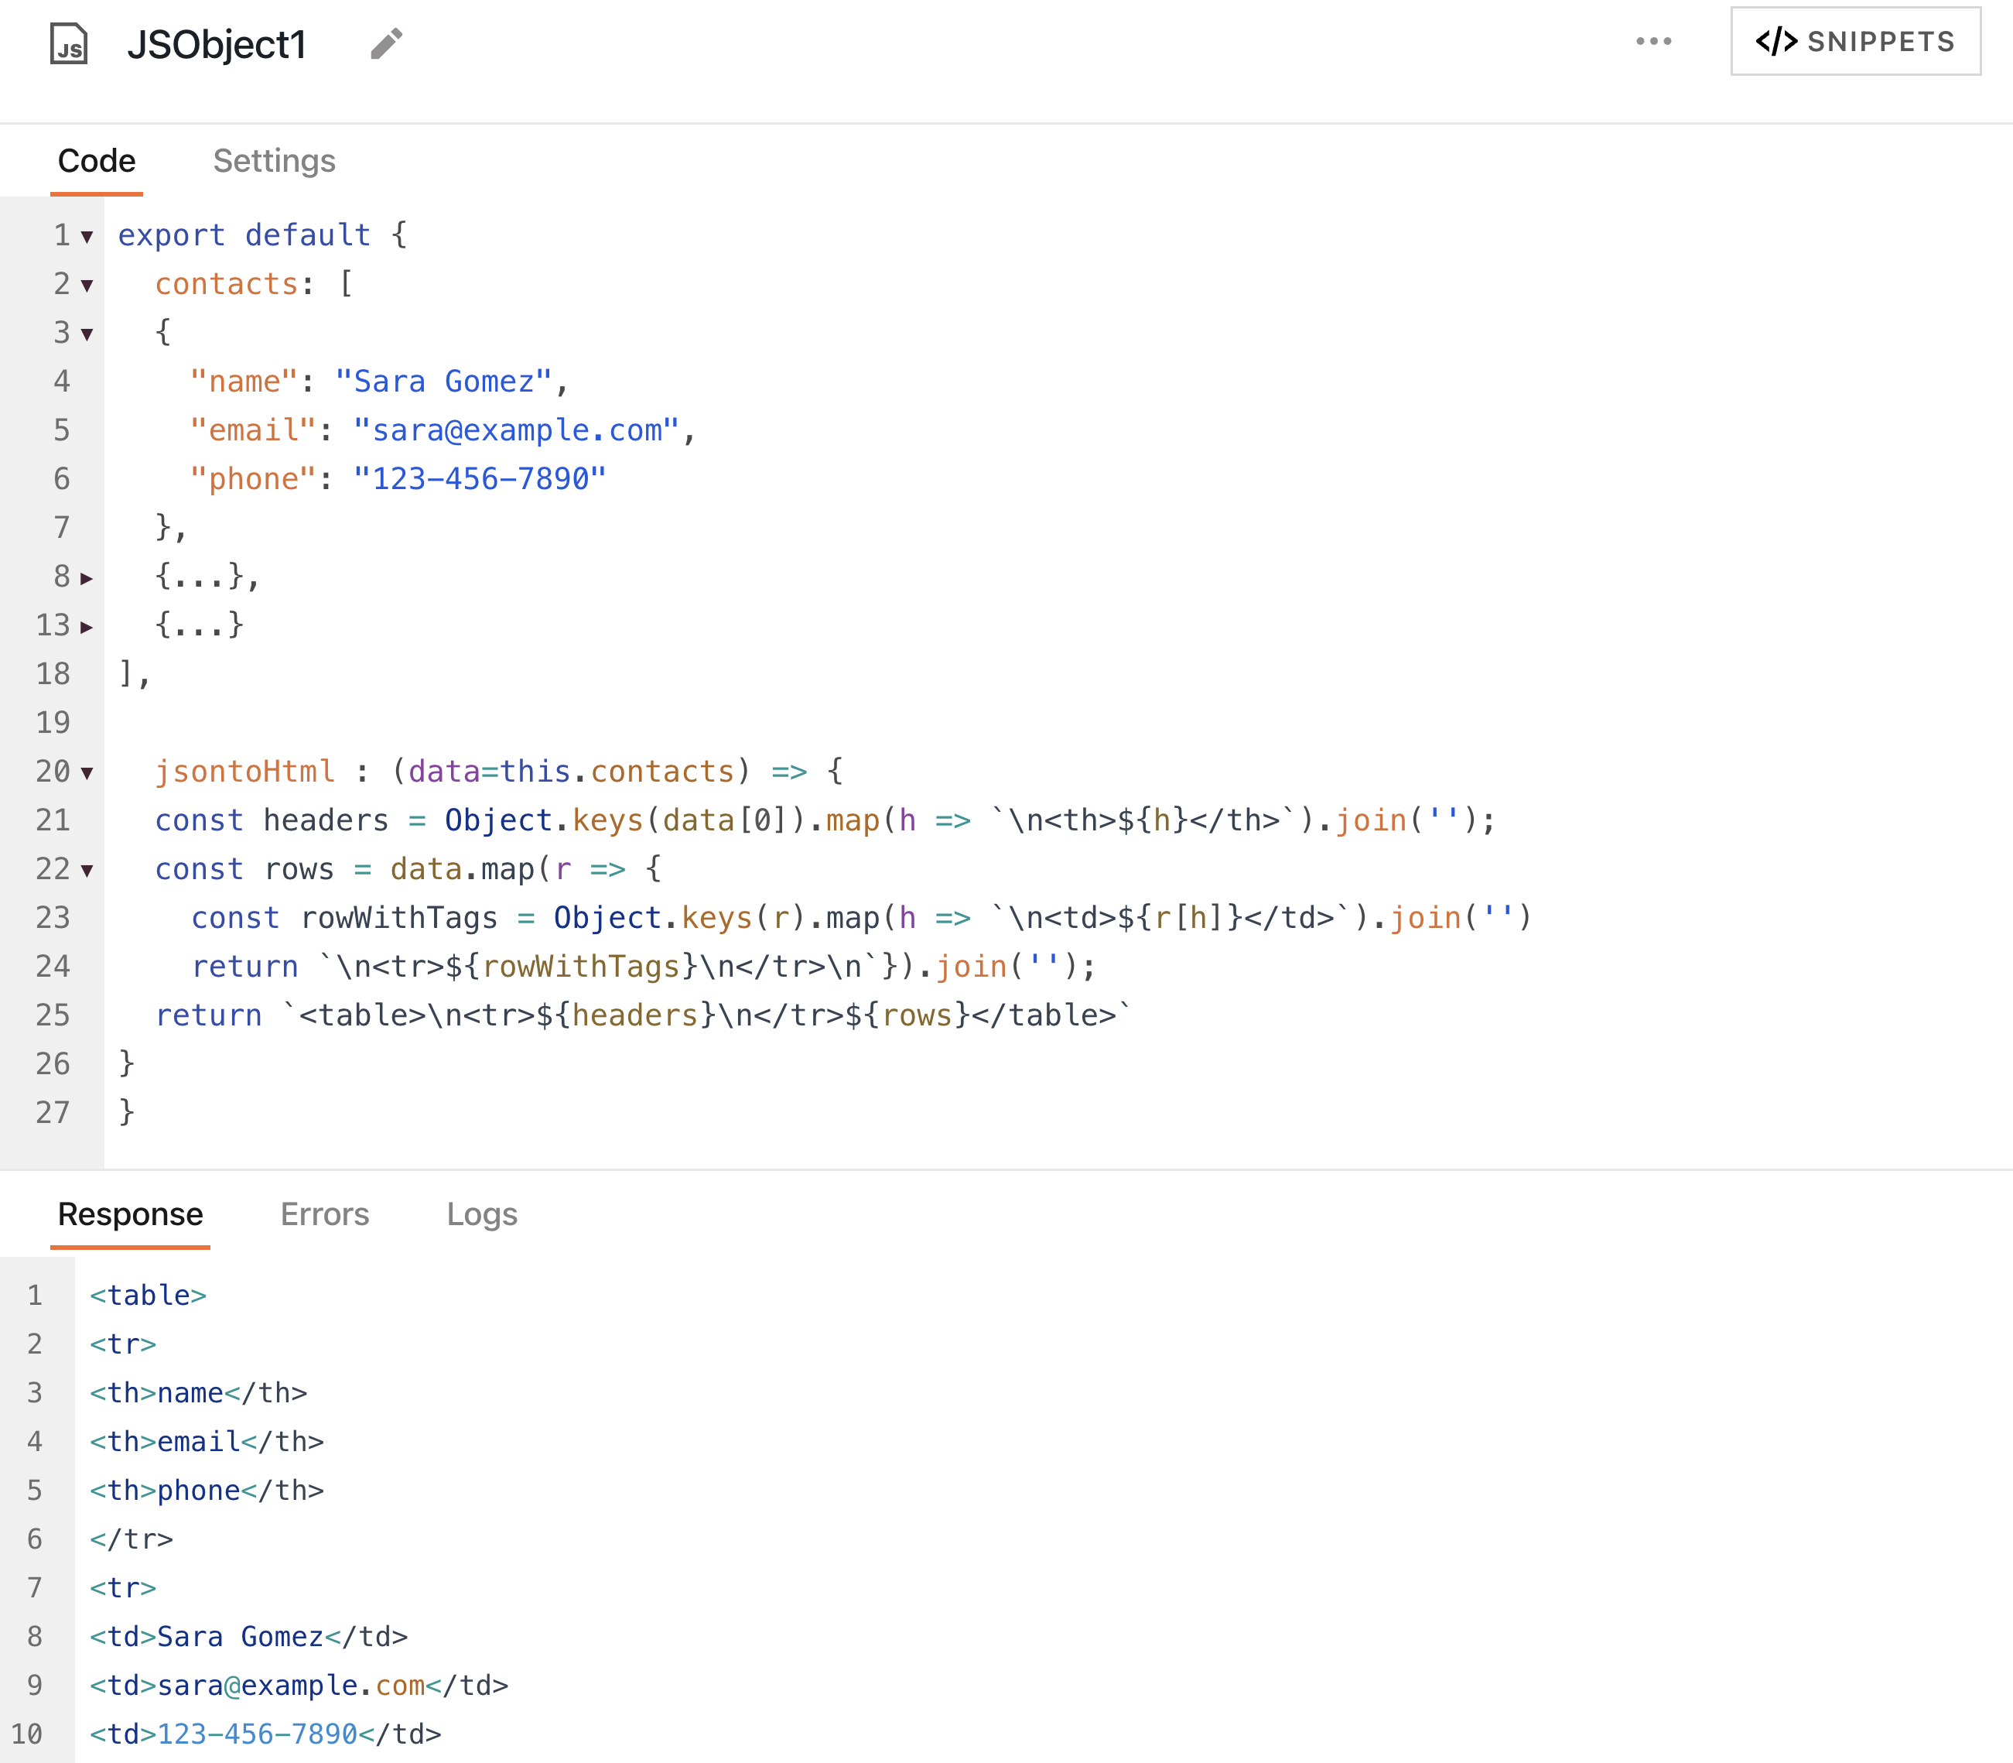
Task: Click the JSObject1 title text
Action: click(x=218, y=43)
